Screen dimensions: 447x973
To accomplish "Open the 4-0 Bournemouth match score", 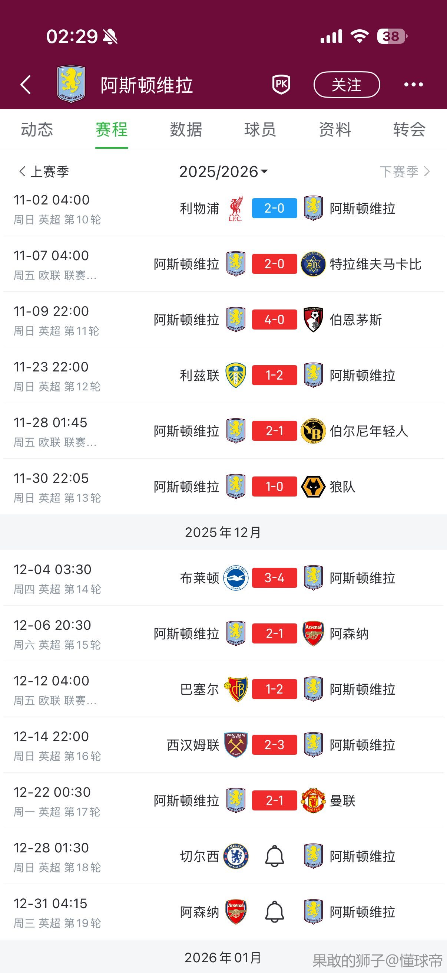I will pyautogui.click(x=274, y=320).
